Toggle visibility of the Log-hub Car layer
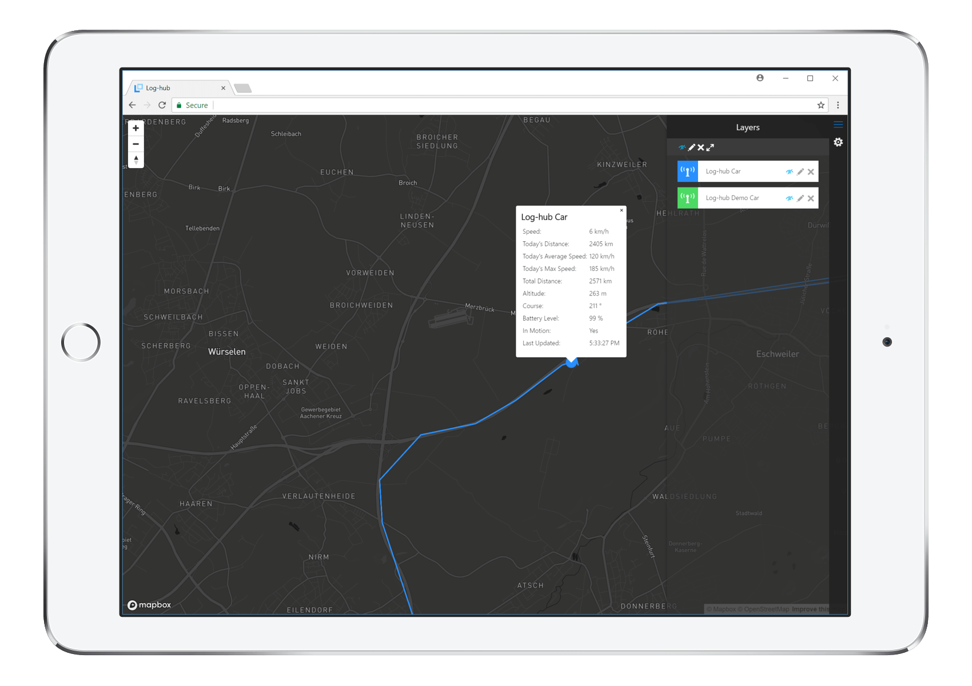Screen dimensions: 972x686 click(x=790, y=171)
